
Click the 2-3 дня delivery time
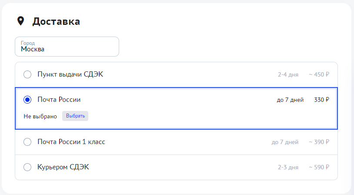click(x=288, y=167)
